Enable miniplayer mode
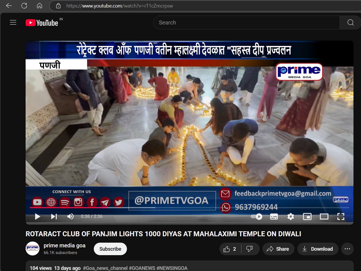This screenshot has height=271, width=361. click(x=307, y=217)
